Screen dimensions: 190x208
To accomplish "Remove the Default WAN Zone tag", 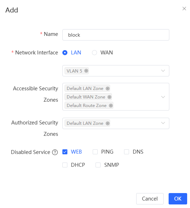I will [x=109, y=97].
